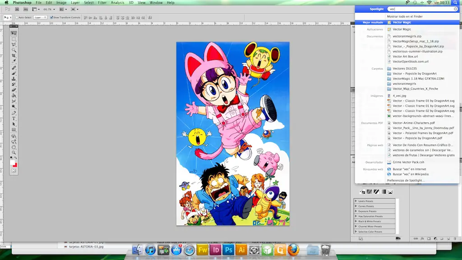Viewport: 462px width, 260px height.
Task: Open View Extras dropdown in application bar
Action: (36, 9)
